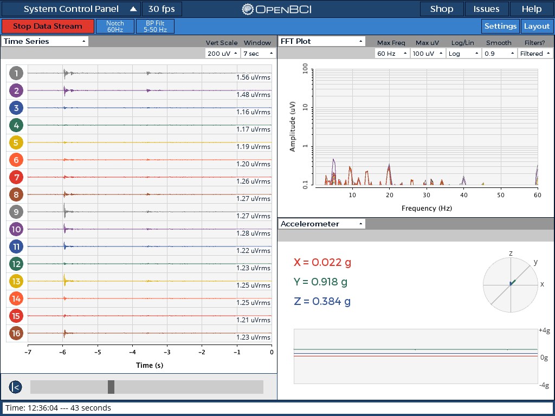Viewport: 555px width, 416px height.
Task: Toggle the Notch 60Hz filter
Action: pos(115,25)
